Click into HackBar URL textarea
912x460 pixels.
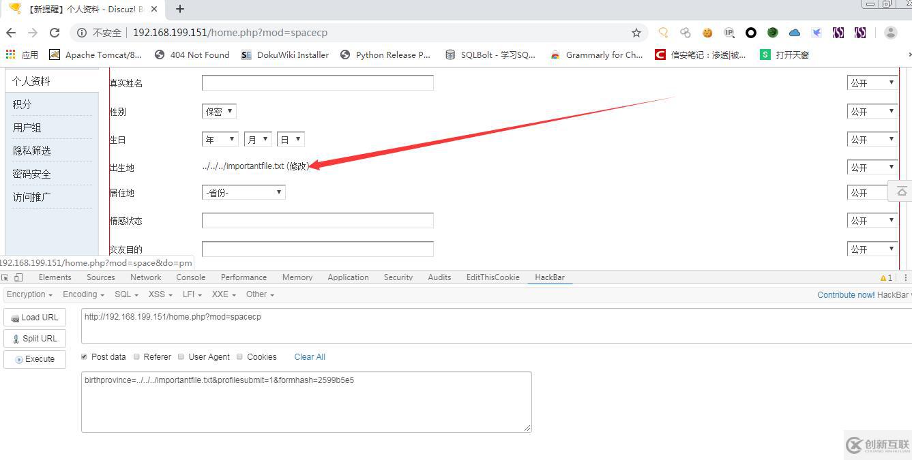tap(497, 326)
